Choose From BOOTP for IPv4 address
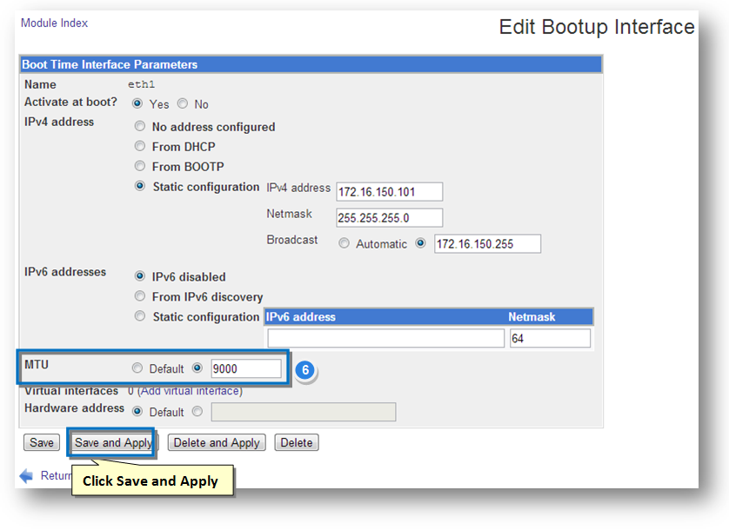 139,166
